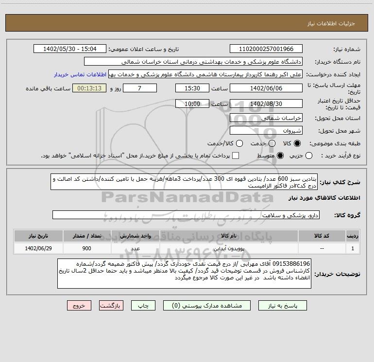Click the پاسخ به نیاز button

pos(283,306)
